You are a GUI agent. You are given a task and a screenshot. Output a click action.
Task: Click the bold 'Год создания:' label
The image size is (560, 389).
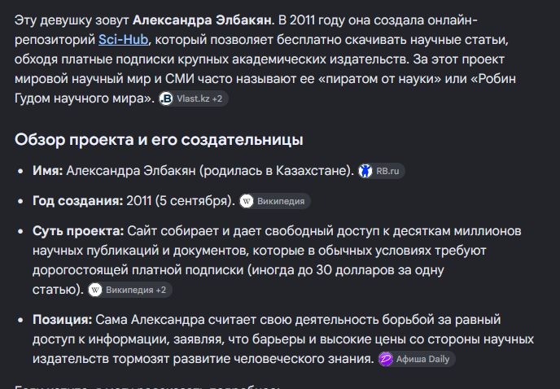[x=77, y=201]
